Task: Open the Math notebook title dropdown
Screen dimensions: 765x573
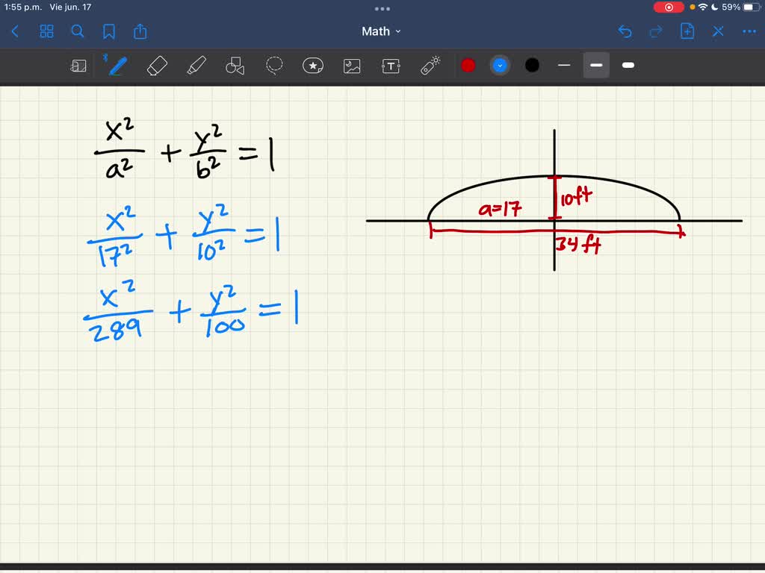Action: (x=382, y=31)
